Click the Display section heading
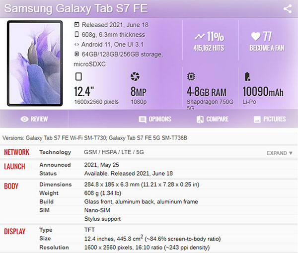 point(14,231)
